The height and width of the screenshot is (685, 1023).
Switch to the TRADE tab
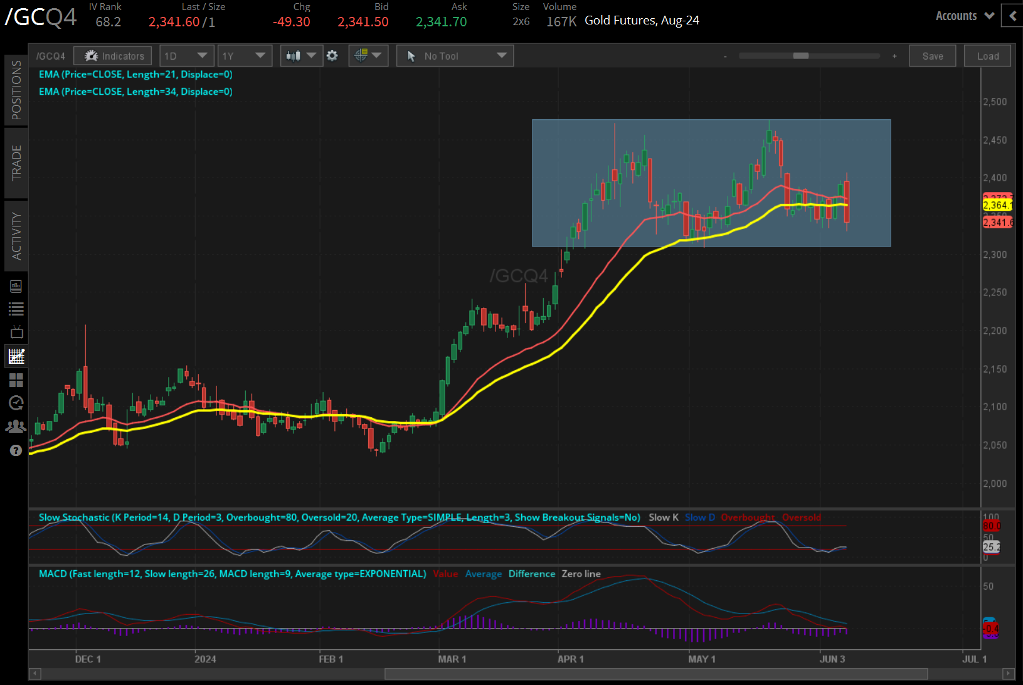tap(16, 162)
